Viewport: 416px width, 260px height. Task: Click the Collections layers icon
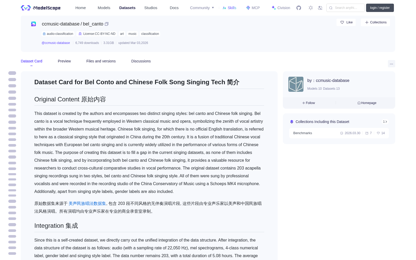click(292, 122)
